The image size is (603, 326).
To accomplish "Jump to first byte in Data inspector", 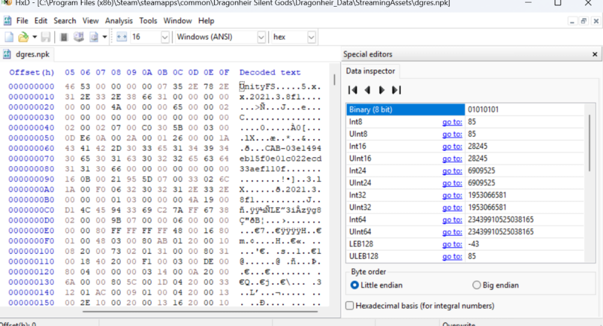I will [352, 90].
